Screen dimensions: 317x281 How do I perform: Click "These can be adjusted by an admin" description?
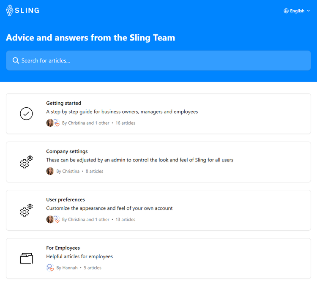140,160
